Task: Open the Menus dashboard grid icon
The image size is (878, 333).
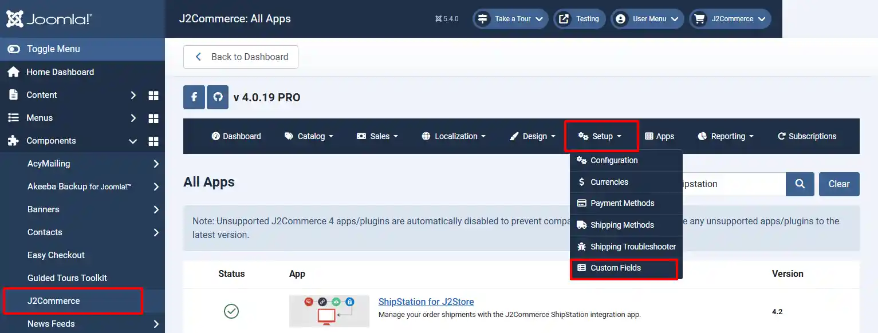Action: (x=153, y=118)
